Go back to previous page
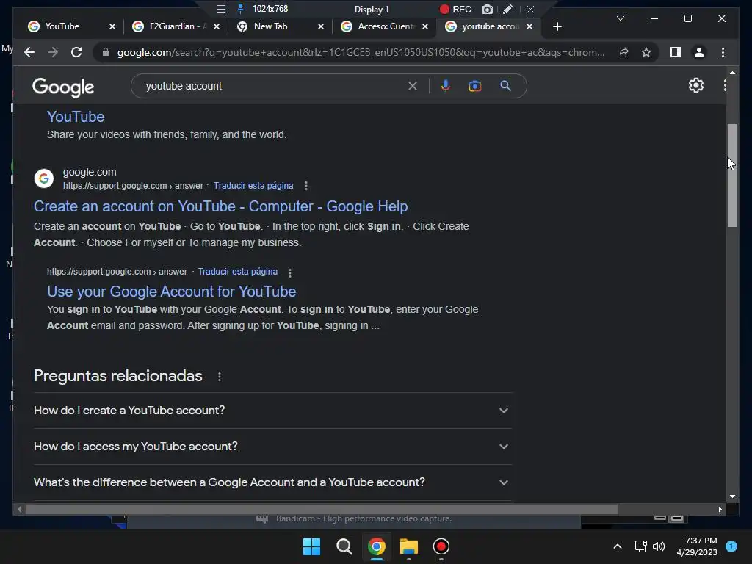Image resolution: width=752 pixels, height=564 pixels. 29,52
